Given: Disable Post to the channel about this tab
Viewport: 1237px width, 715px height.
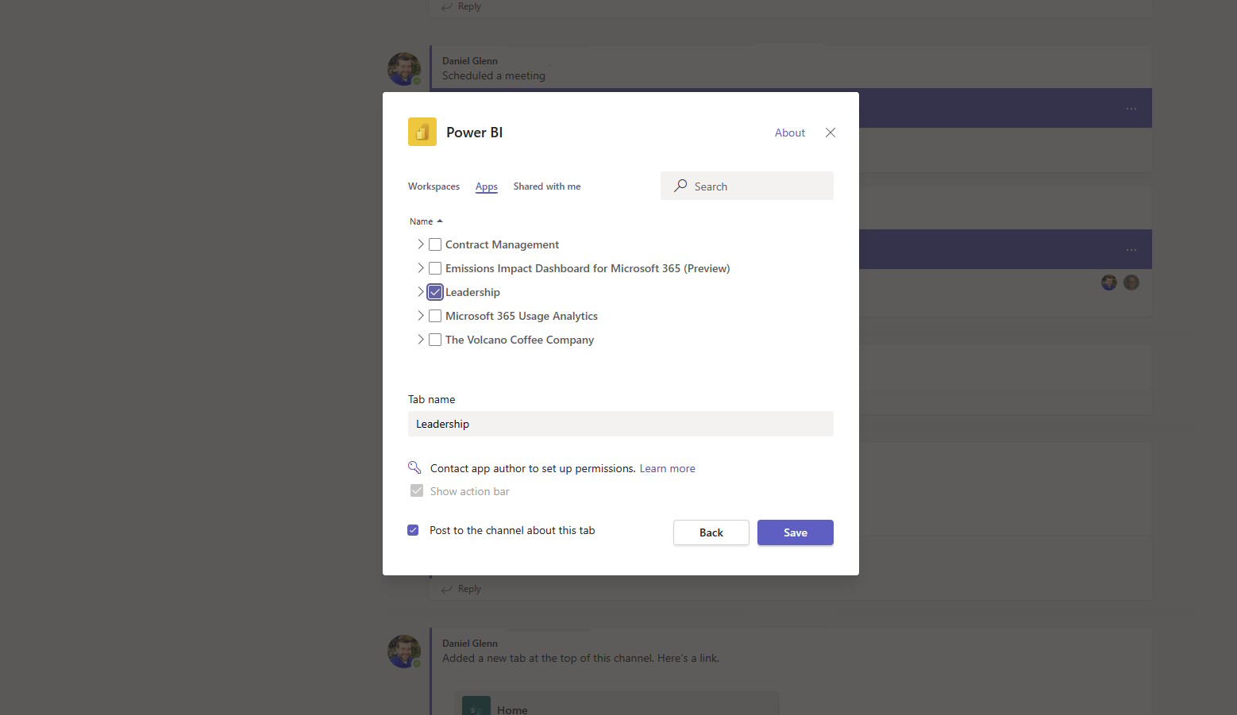Looking at the screenshot, I should (x=413, y=529).
